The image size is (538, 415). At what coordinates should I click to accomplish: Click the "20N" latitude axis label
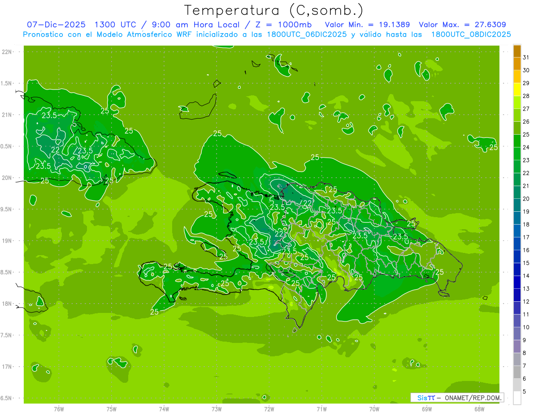(7, 178)
